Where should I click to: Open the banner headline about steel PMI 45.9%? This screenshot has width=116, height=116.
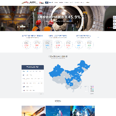point(59,17)
